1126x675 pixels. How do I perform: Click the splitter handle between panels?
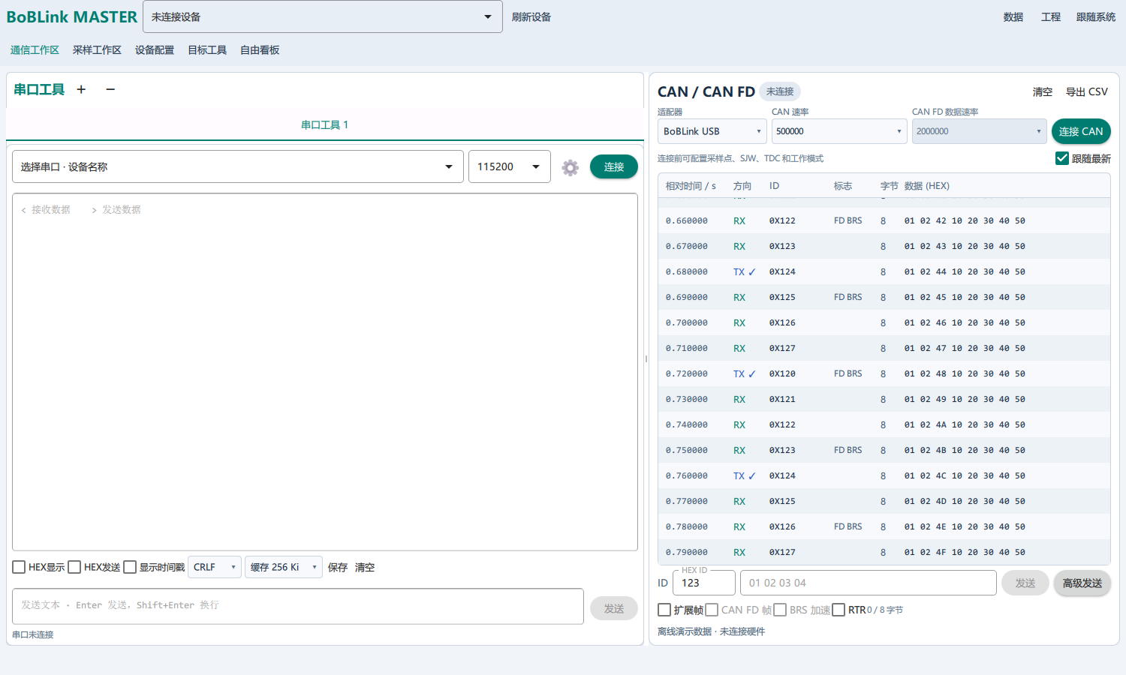pos(646,358)
